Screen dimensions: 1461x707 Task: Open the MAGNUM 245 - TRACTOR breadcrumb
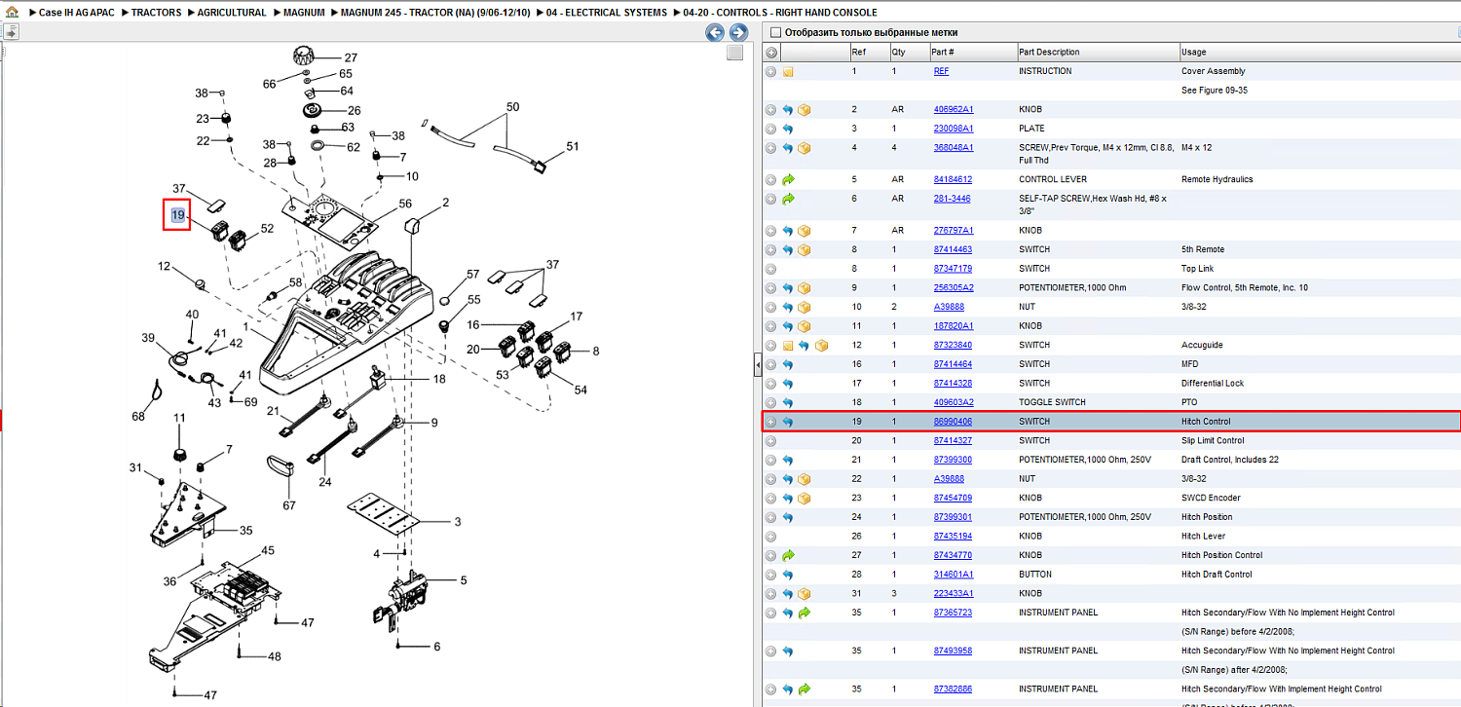point(436,13)
